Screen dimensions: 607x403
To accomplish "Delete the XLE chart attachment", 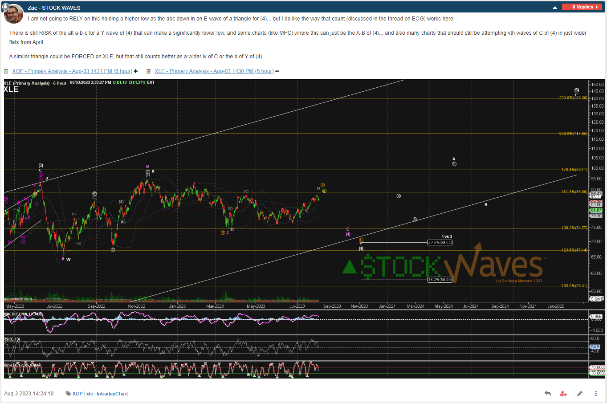I will point(149,71).
